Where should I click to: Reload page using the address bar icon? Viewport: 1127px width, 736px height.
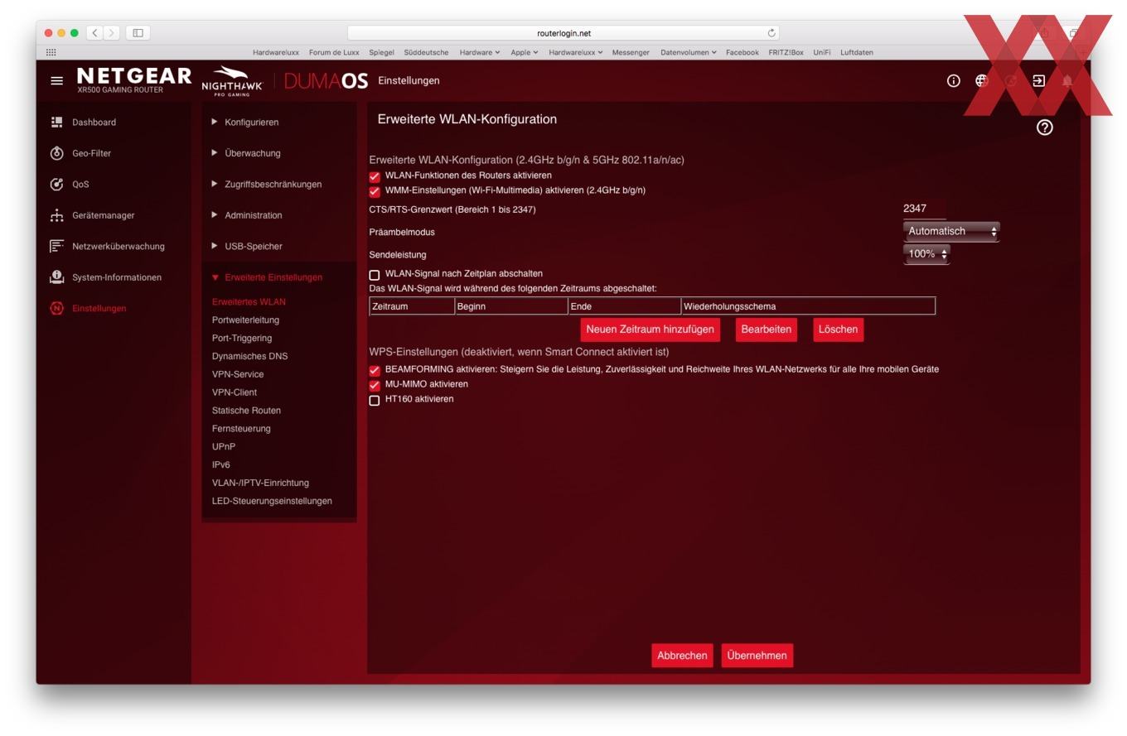coord(771,33)
